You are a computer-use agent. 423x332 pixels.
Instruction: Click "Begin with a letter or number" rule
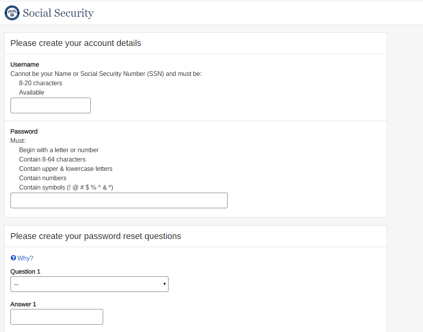click(x=59, y=150)
